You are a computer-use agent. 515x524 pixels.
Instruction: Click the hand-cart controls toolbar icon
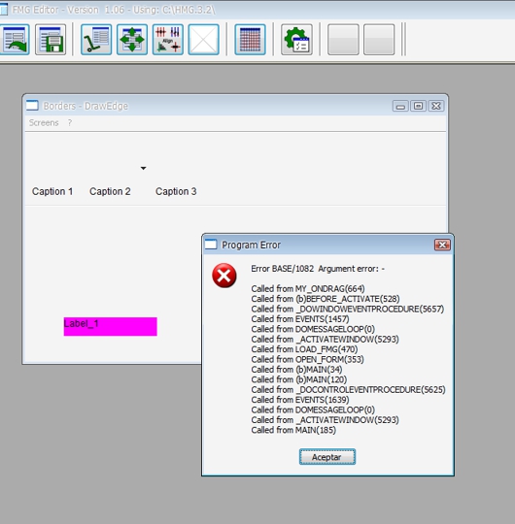pos(96,40)
